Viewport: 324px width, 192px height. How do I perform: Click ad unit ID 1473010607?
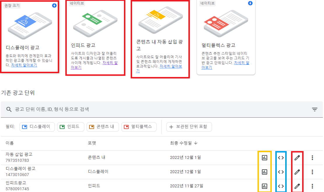pyautogui.click(x=17, y=175)
